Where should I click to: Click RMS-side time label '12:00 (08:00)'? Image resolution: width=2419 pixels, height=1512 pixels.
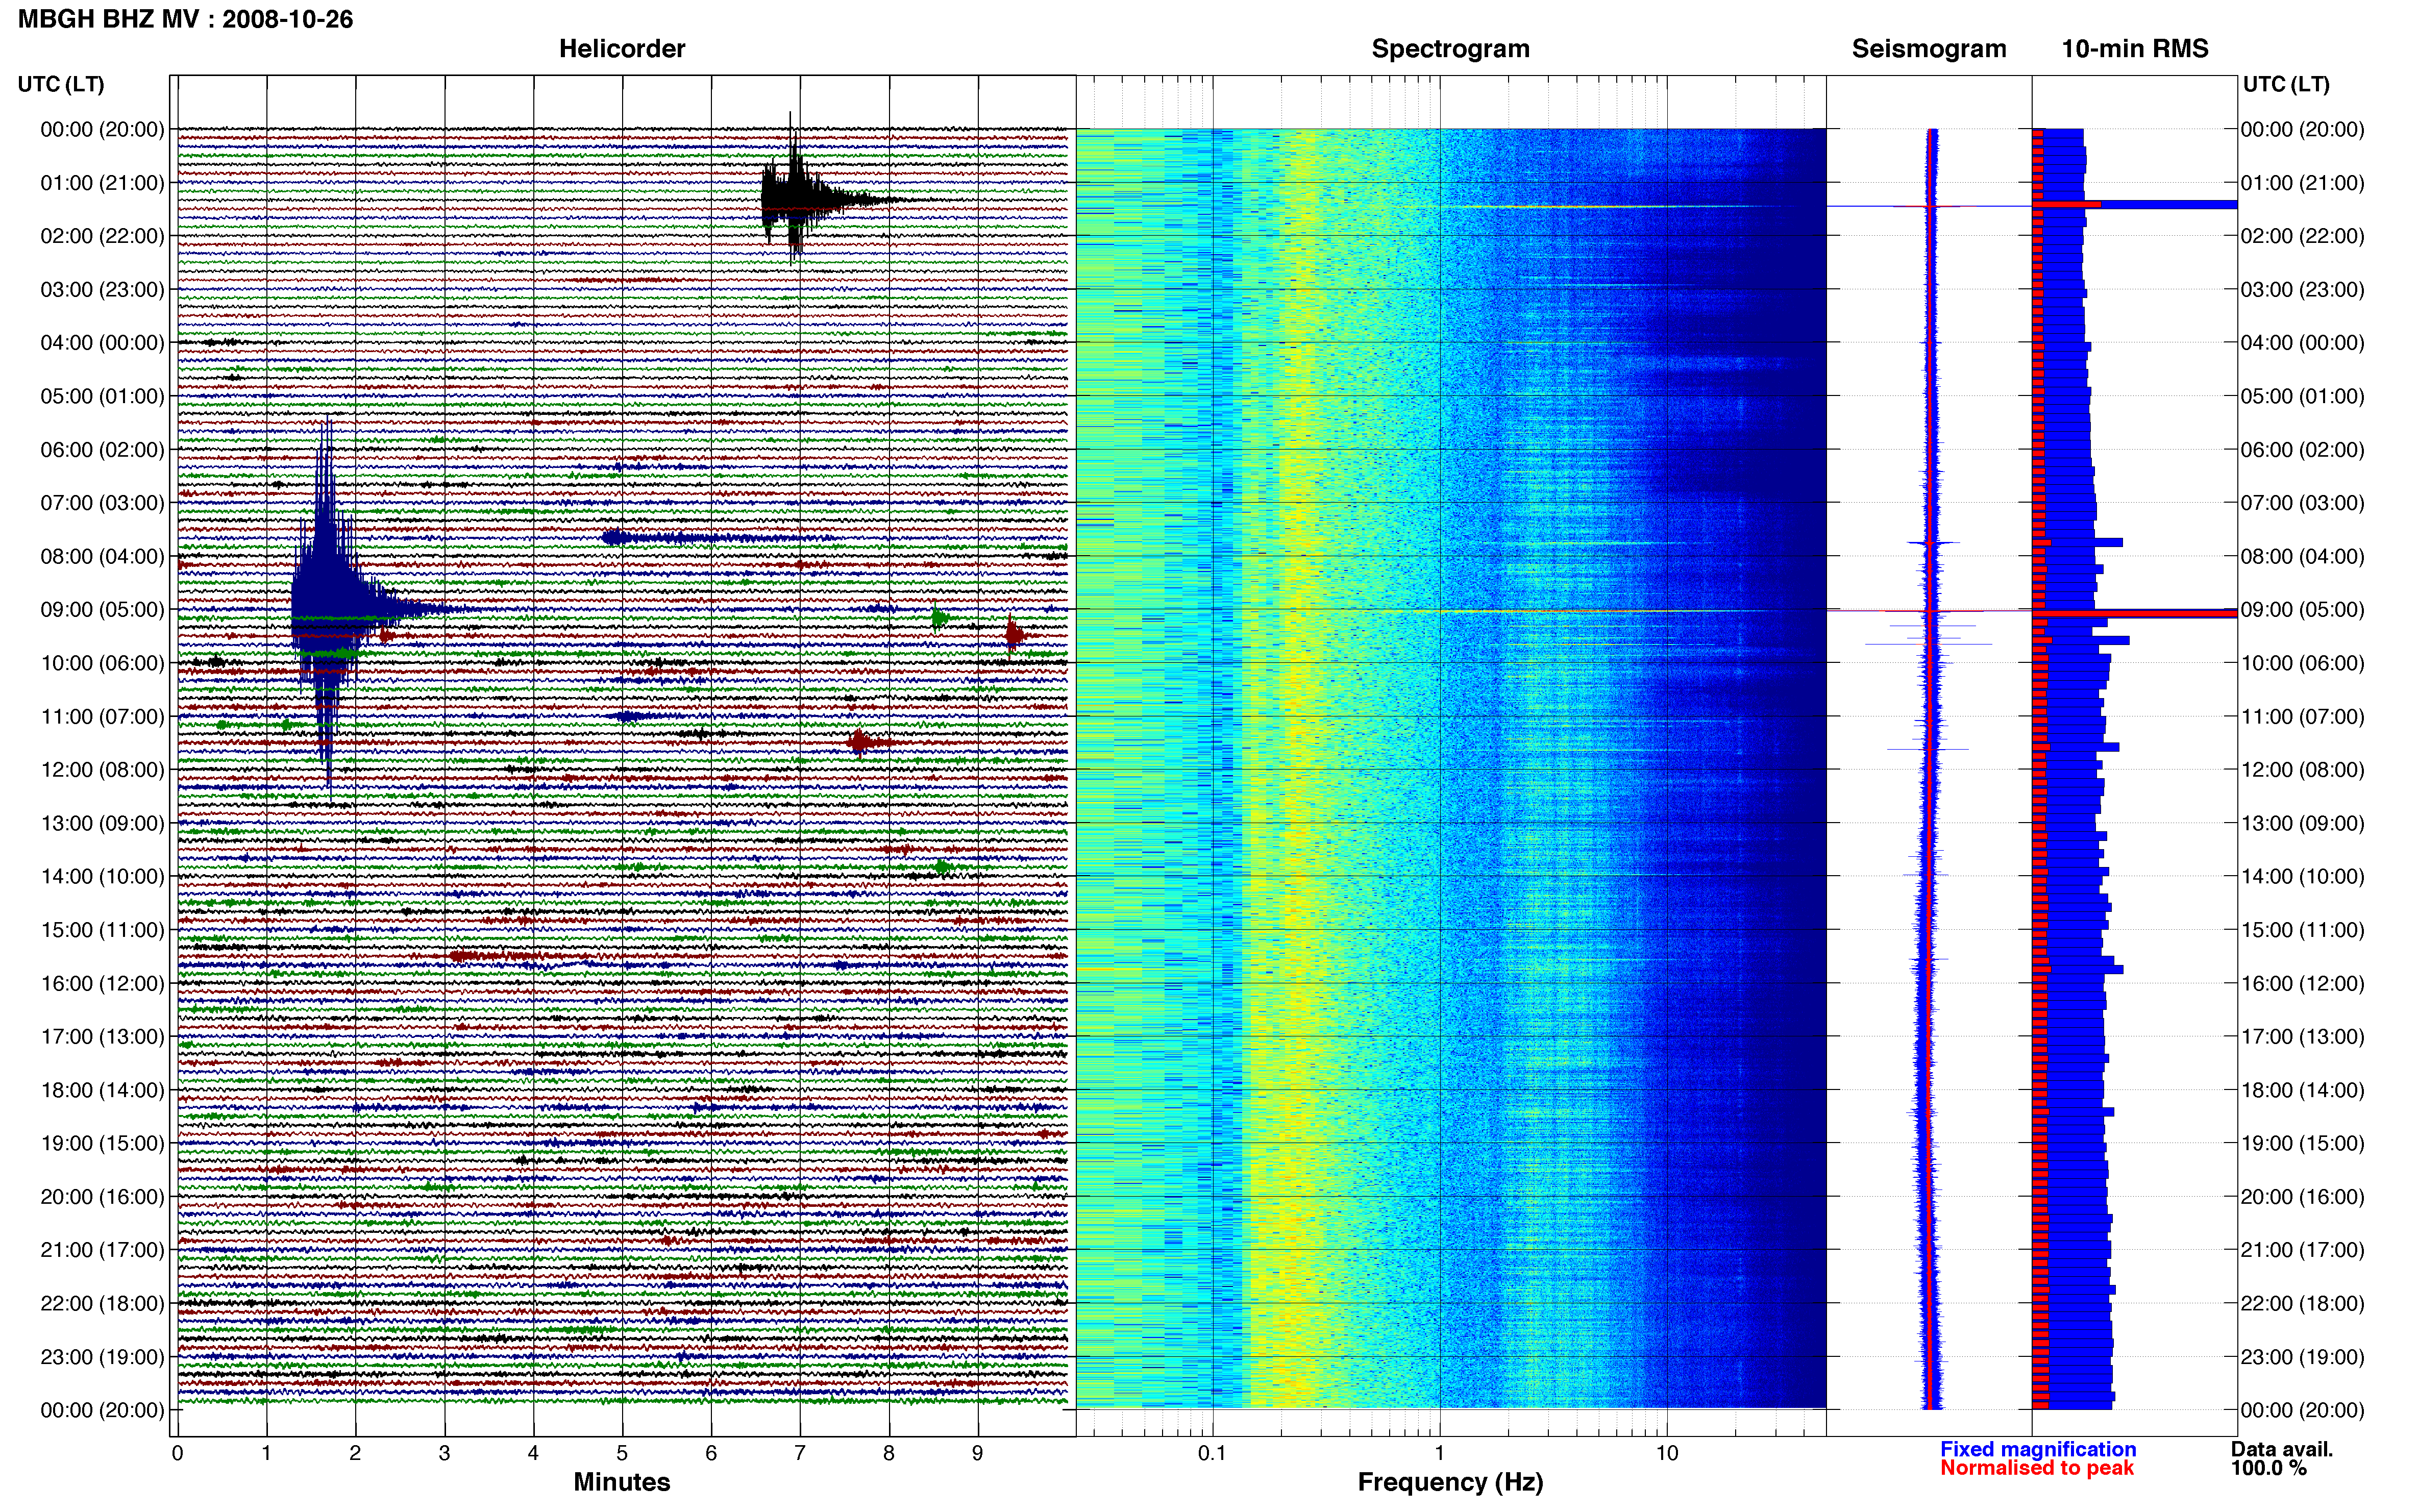tap(2303, 770)
